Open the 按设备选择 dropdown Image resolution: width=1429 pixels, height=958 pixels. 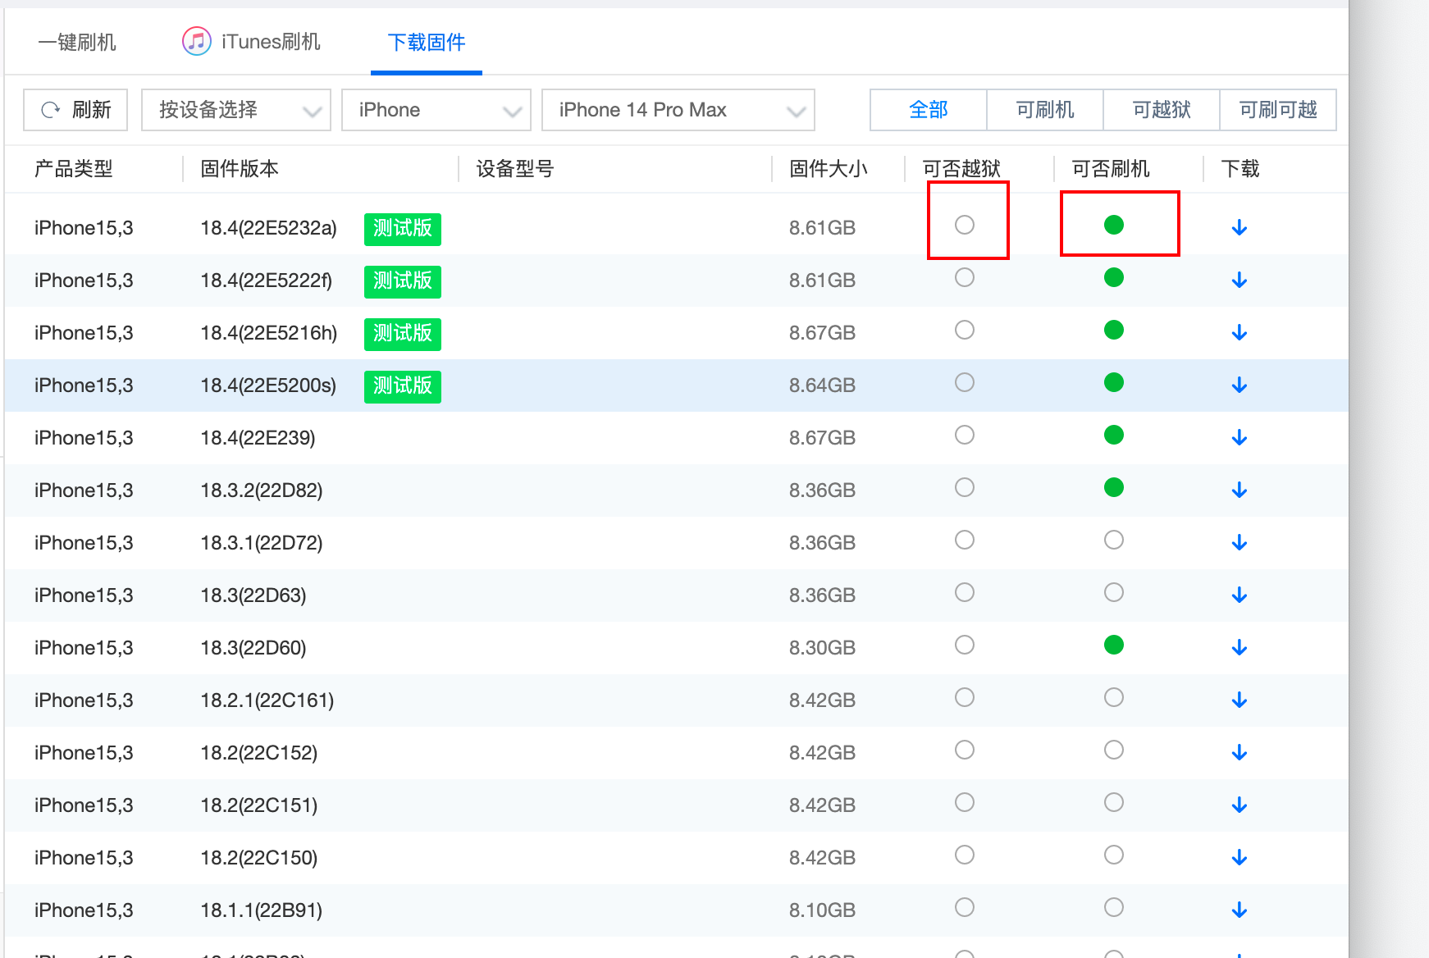[x=235, y=109]
